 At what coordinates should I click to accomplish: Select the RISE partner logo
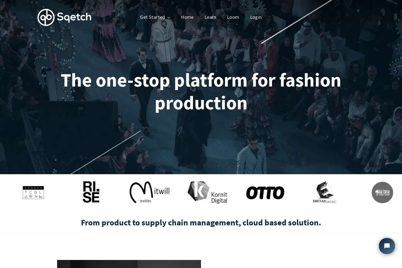91,192
